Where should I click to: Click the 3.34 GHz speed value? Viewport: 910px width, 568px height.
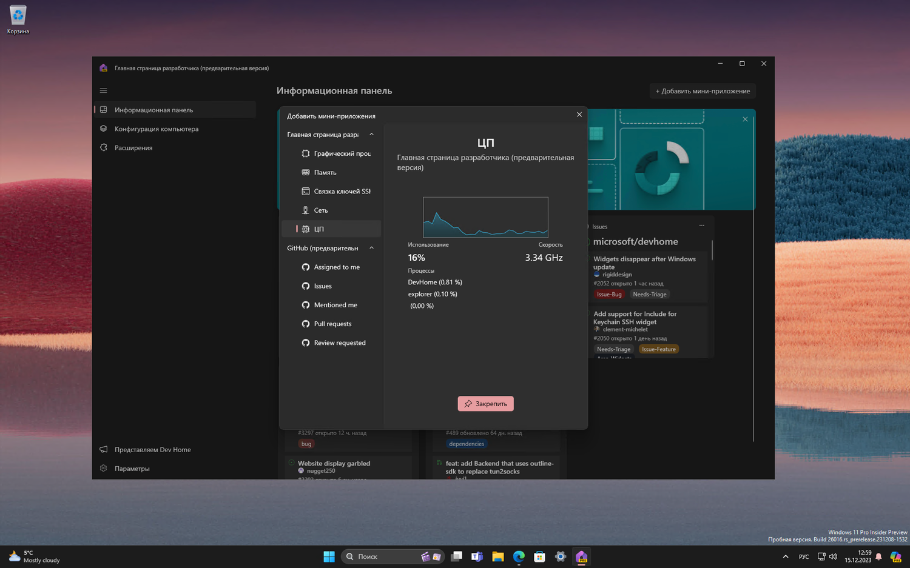click(544, 258)
